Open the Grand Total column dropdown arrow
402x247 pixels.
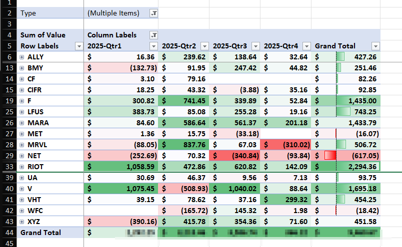(375, 46)
